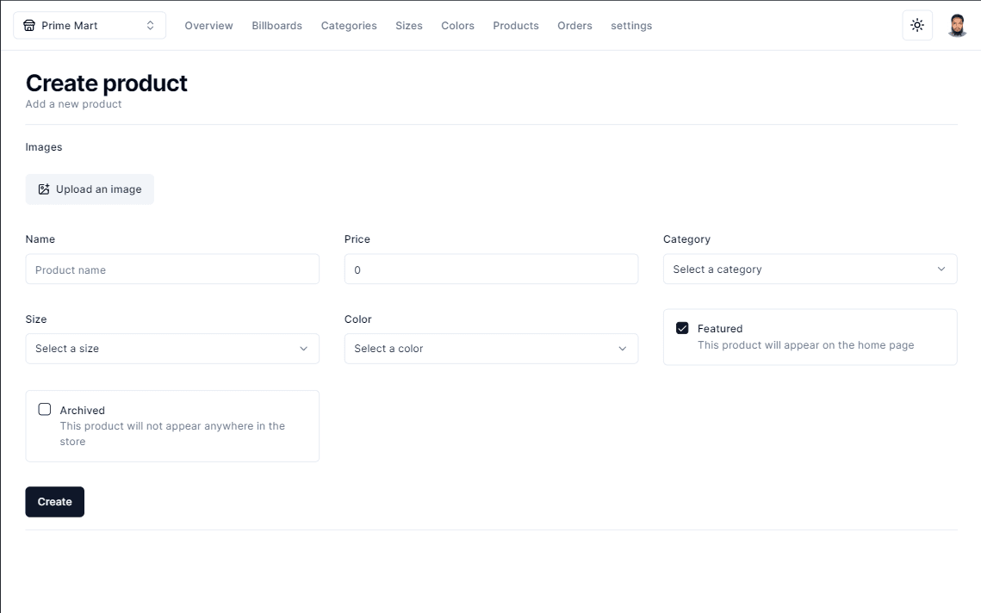Open the Select a size dropdown

coord(172,349)
